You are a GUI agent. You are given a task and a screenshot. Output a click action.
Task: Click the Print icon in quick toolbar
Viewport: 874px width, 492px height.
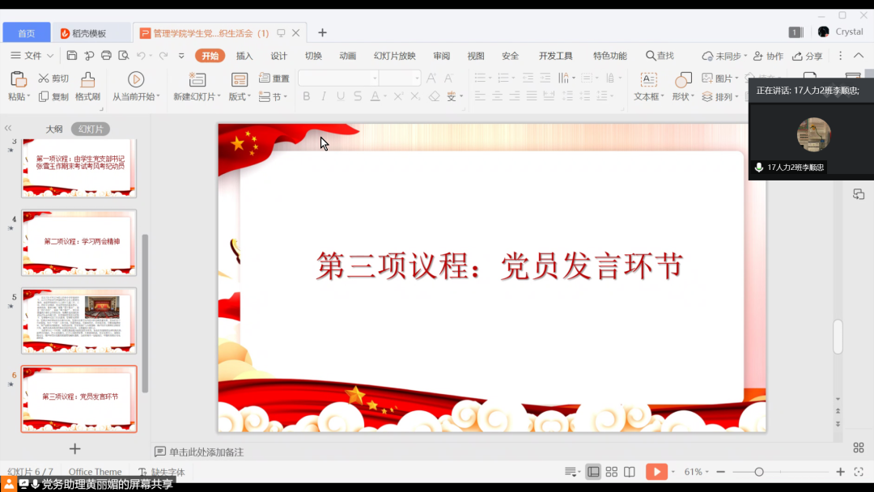(106, 56)
